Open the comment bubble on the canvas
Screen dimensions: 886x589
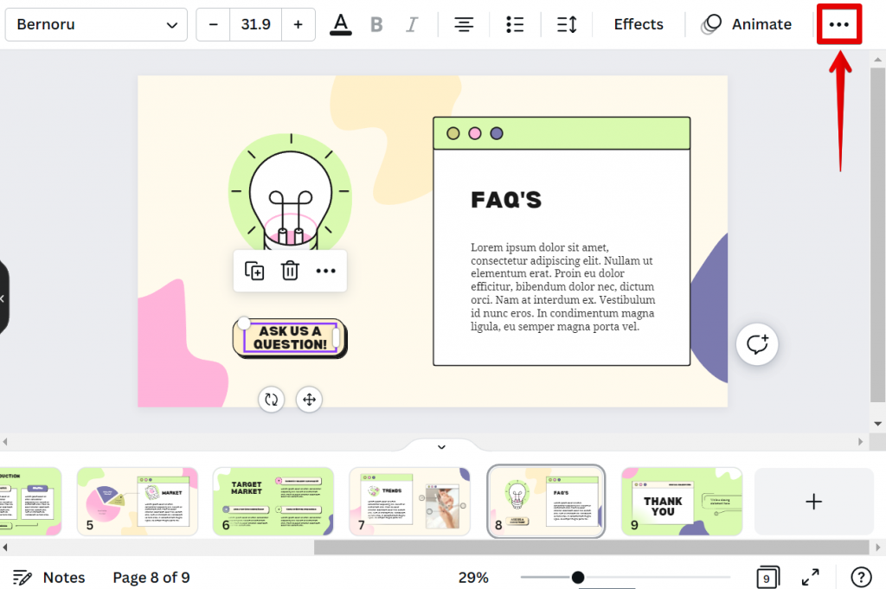point(757,344)
